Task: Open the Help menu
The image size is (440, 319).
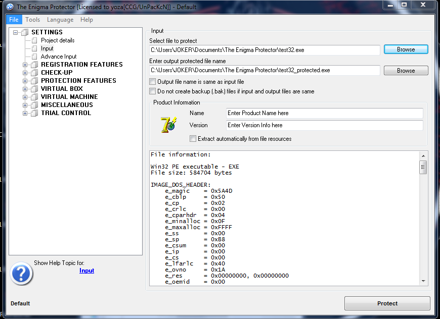Action: [86, 20]
